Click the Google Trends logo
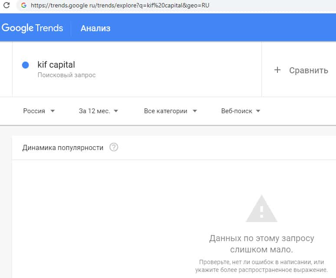 (33, 28)
